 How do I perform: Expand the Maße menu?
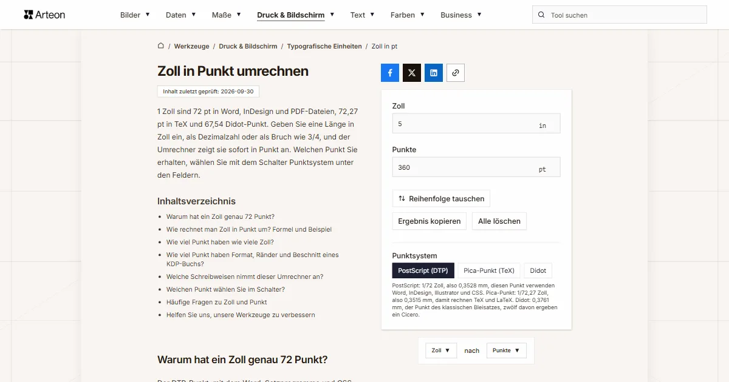pos(227,15)
